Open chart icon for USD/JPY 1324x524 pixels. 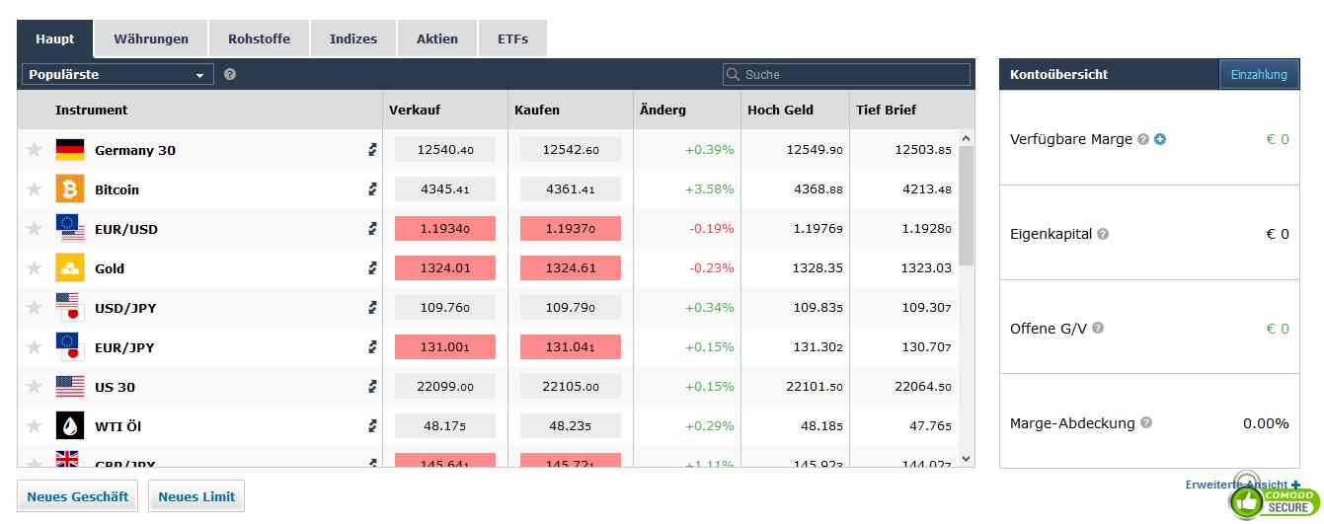tap(372, 308)
